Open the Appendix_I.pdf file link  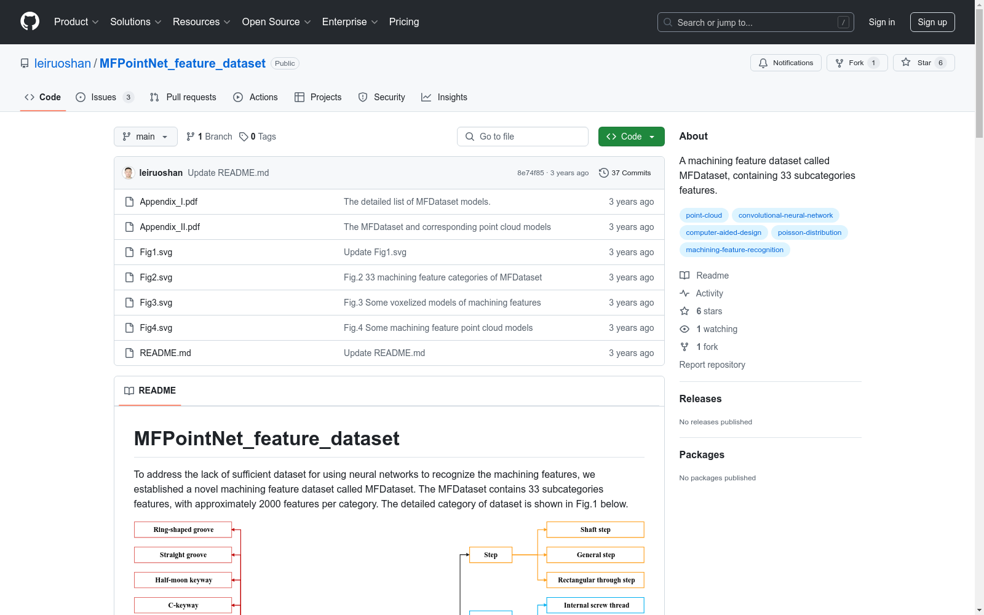coord(169,202)
